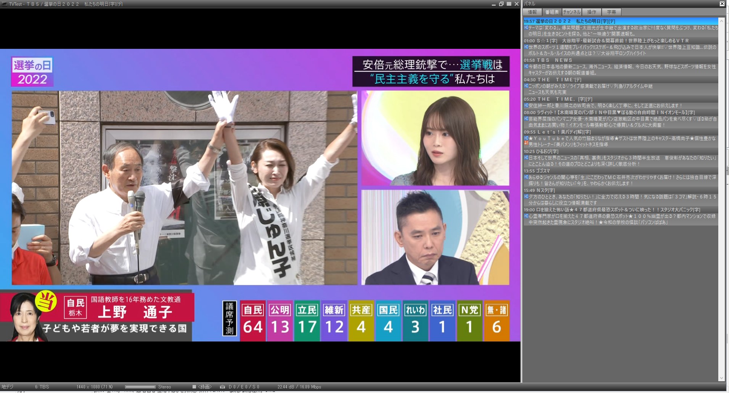The image size is (729, 393).
Task: Select program 19:57 選挙の日2022 私たちの明日
Action: click(621, 21)
